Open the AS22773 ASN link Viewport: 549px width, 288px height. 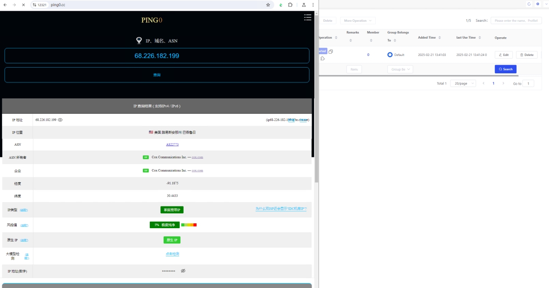point(172,144)
